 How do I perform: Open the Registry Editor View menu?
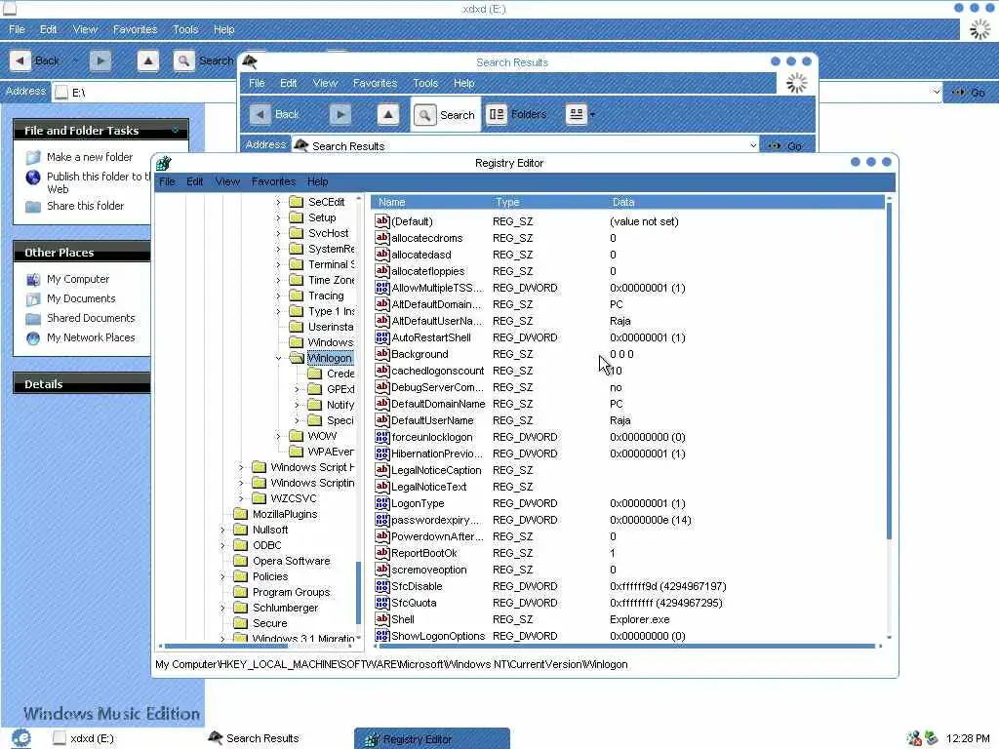(227, 181)
